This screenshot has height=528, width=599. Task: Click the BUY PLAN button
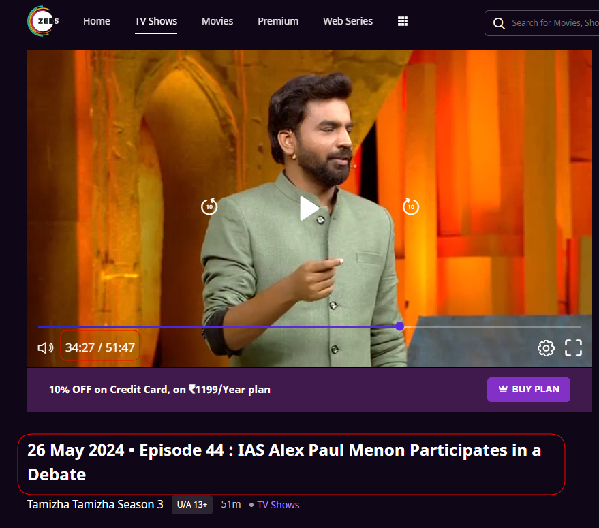click(529, 389)
